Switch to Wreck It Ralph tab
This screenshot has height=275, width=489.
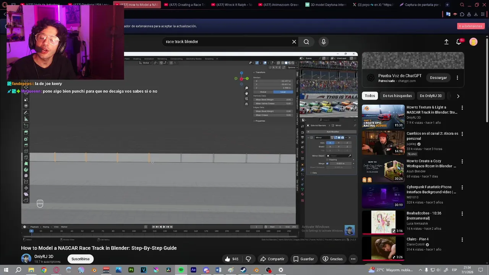tap(232, 5)
